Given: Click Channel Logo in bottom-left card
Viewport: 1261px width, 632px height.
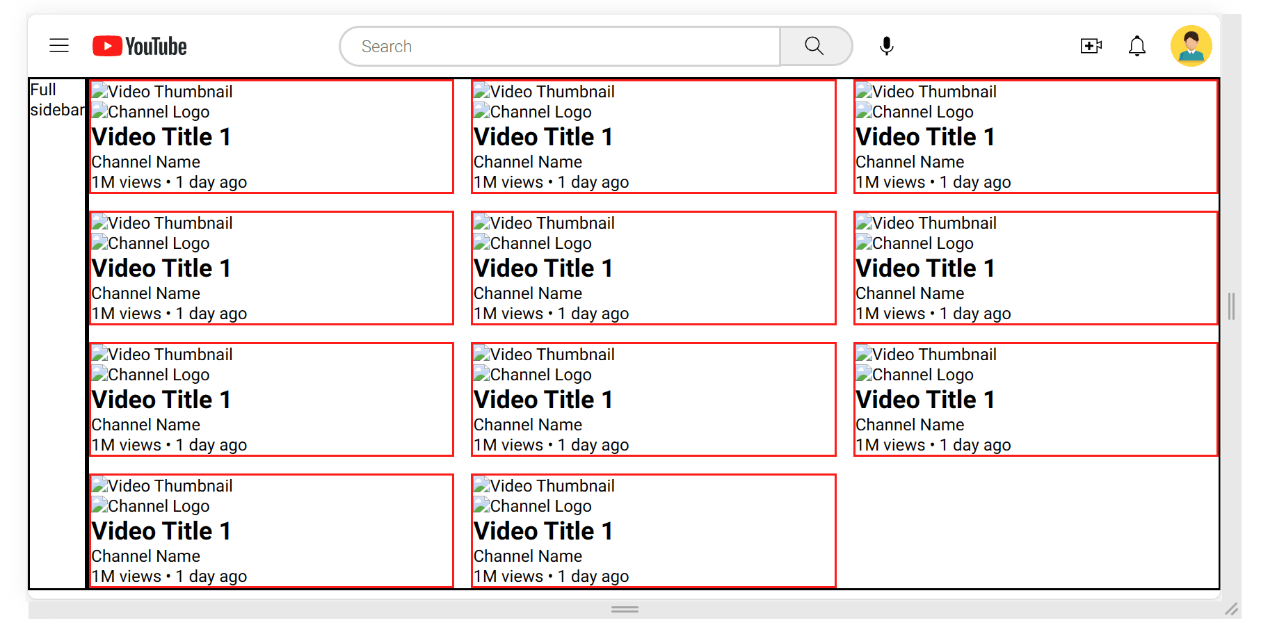Looking at the screenshot, I should (151, 506).
